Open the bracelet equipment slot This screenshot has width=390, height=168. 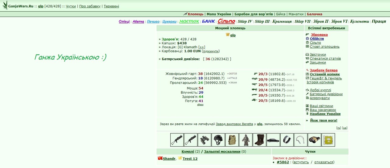pyautogui.click(x=287, y=140)
